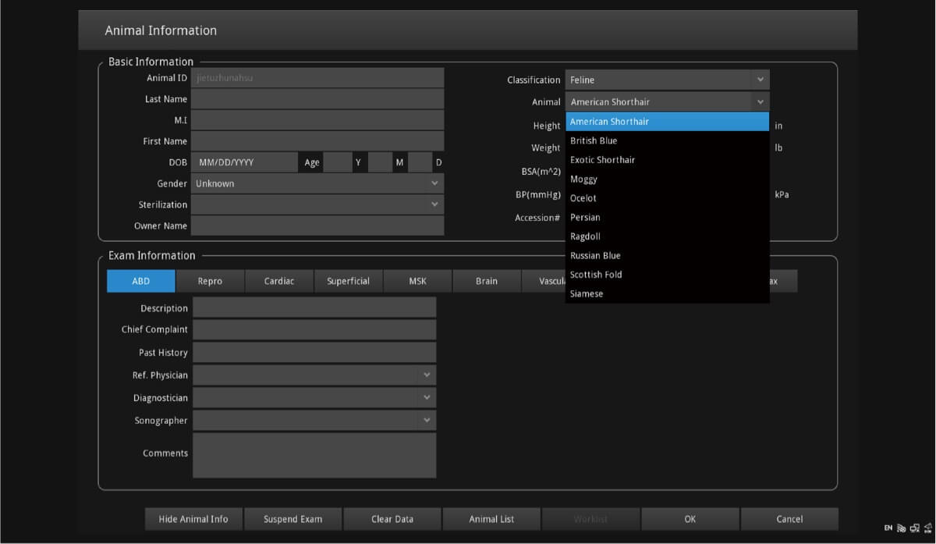Click the rightmost status bar icon
Screen dimensions: 936x544
(x=927, y=528)
